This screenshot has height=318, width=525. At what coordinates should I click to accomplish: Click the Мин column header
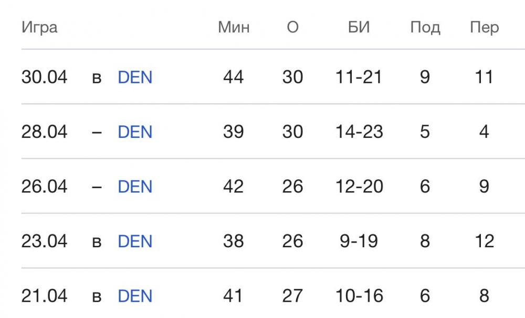click(x=234, y=27)
